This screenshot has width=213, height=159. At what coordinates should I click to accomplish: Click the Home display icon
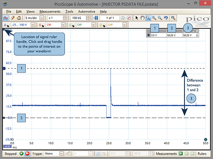coord(19,18)
